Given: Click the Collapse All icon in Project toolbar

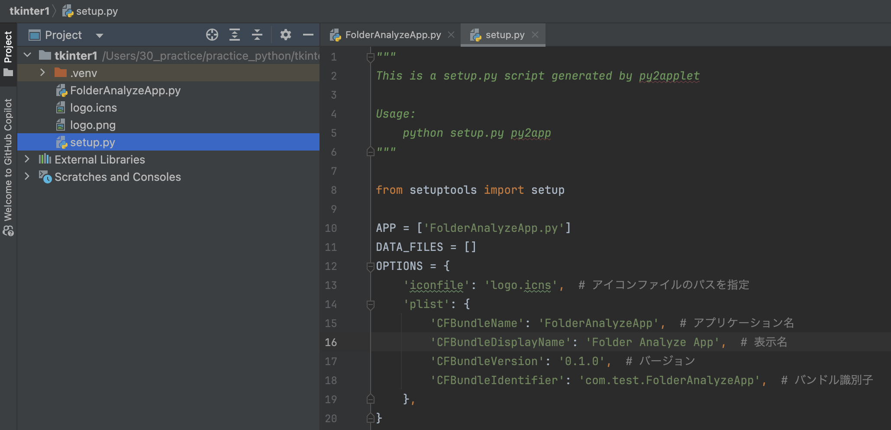Looking at the screenshot, I should pos(257,35).
